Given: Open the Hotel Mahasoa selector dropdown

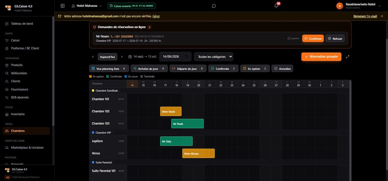Looking at the screenshot, I should pyautogui.click(x=86, y=6).
